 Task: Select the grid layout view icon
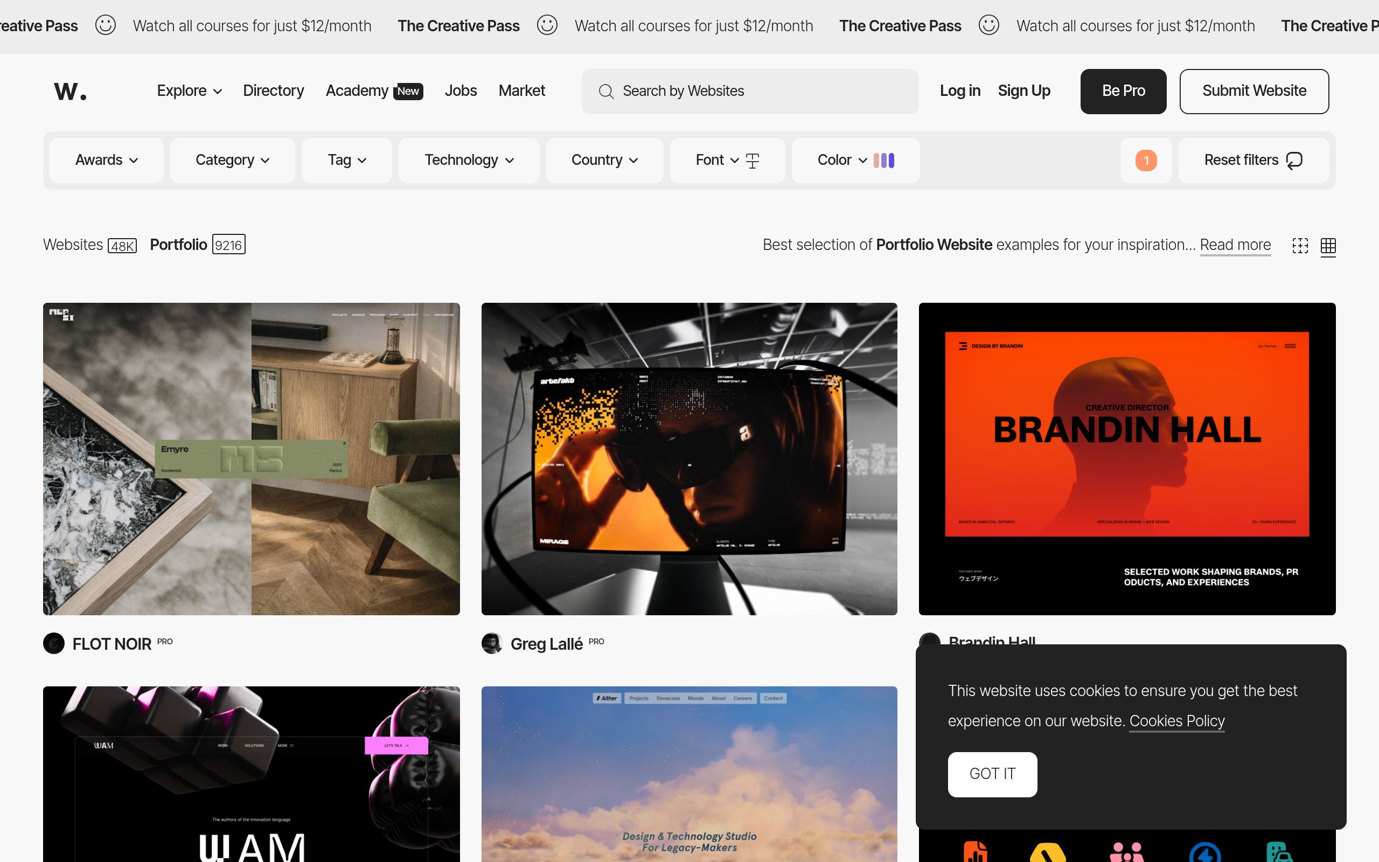(1328, 246)
